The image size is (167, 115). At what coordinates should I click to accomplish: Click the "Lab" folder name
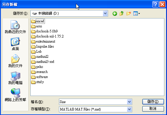39,52
